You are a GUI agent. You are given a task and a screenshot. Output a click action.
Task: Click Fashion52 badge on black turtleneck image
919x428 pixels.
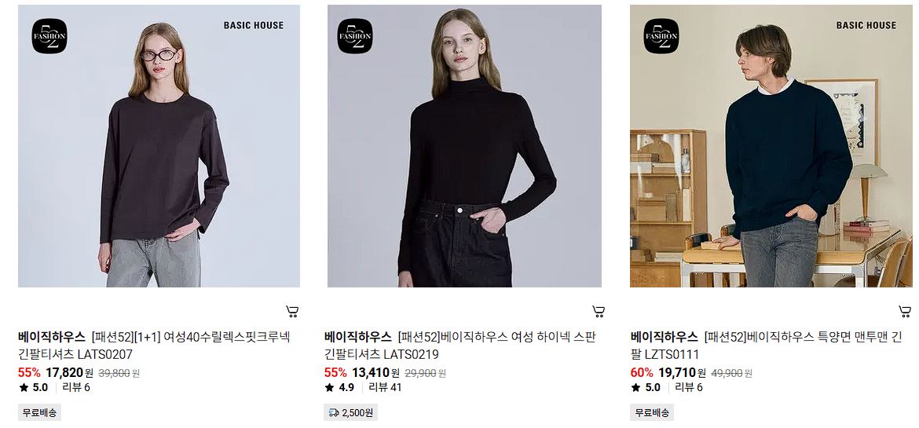coord(355,36)
